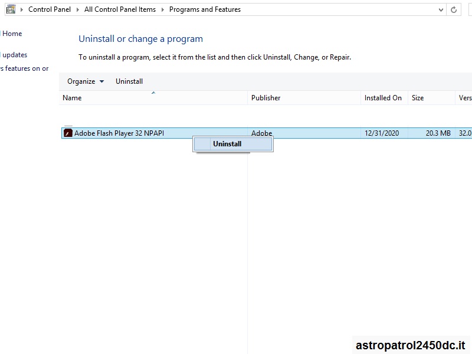Screen dimensions: 472x354
Task: Sort programs by Publisher column
Action: click(304, 98)
